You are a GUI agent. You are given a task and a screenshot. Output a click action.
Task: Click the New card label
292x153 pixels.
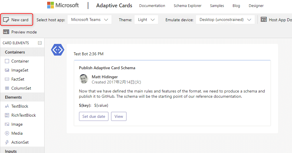click(20, 20)
